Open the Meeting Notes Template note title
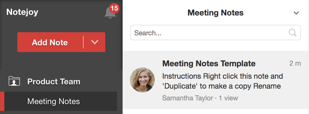 [209, 64]
